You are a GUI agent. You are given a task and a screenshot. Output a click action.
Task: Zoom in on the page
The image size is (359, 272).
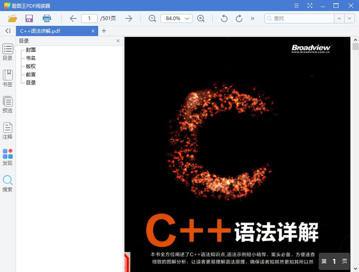[x=202, y=18]
